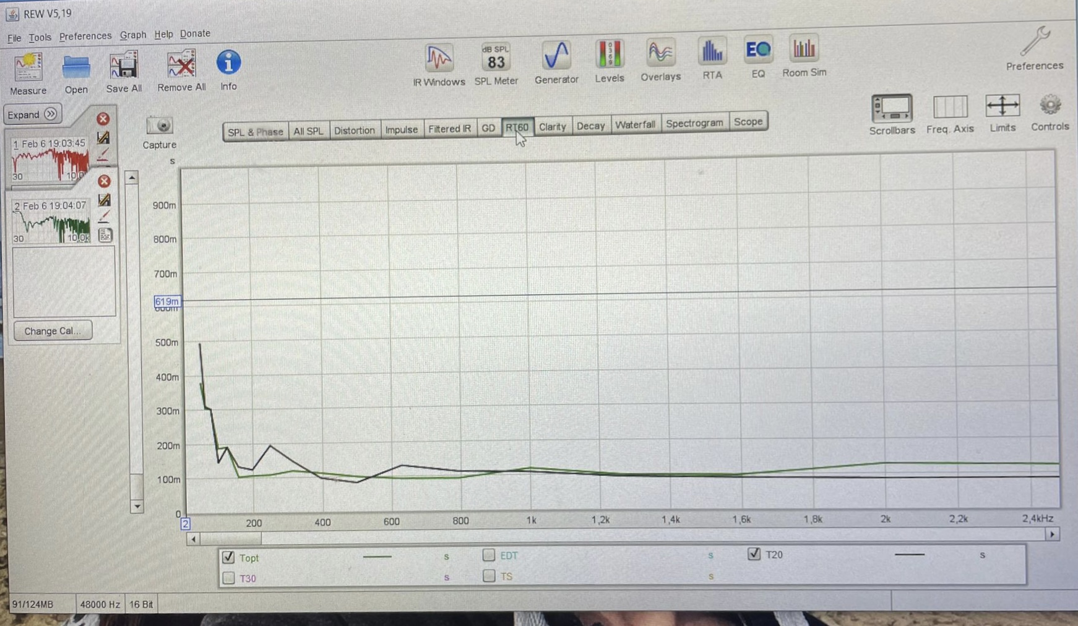This screenshot has width=1078, height=626.
Task: Switch to the Waterfall tab
Action: click(634, 125)
